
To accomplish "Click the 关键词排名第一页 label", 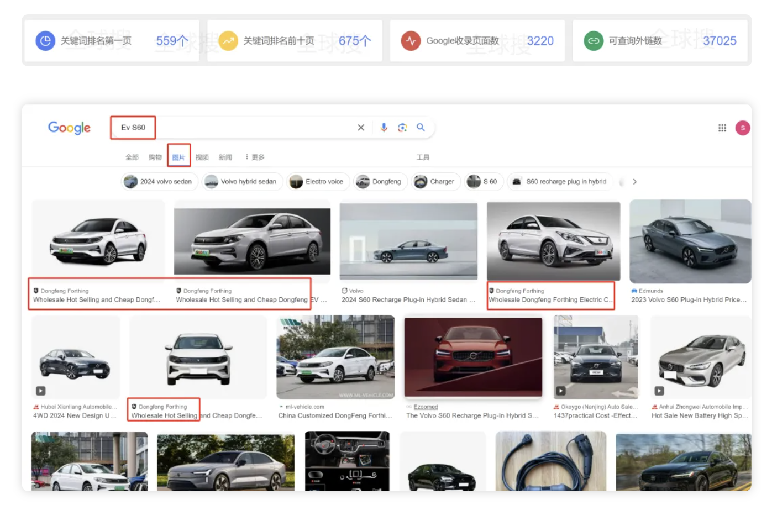I will pos(96,41).
